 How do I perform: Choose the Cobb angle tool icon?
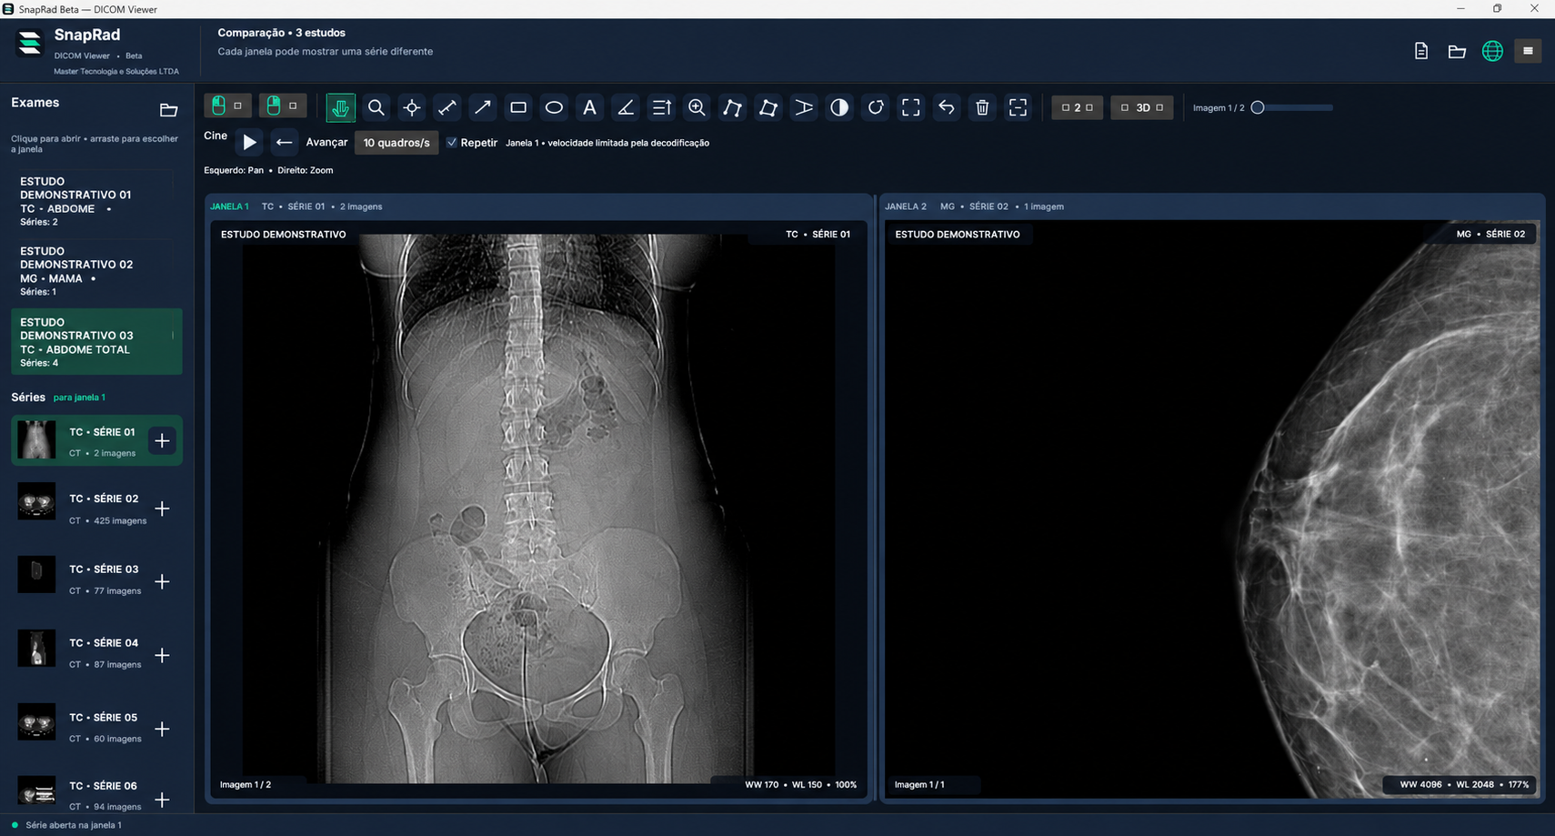(804, 107)
